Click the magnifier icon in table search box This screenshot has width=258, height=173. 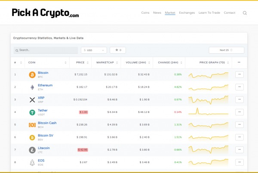click(x=17, y=50)
